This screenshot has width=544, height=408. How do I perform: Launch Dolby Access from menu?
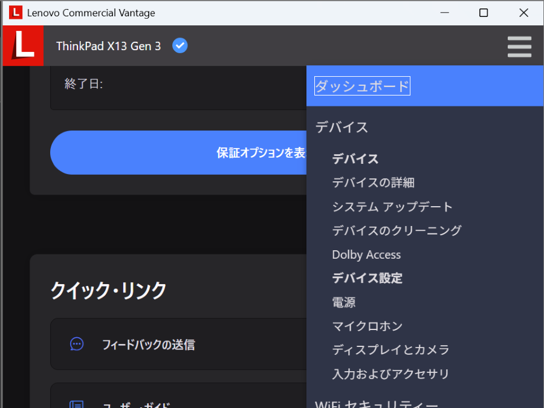[366, 254]
